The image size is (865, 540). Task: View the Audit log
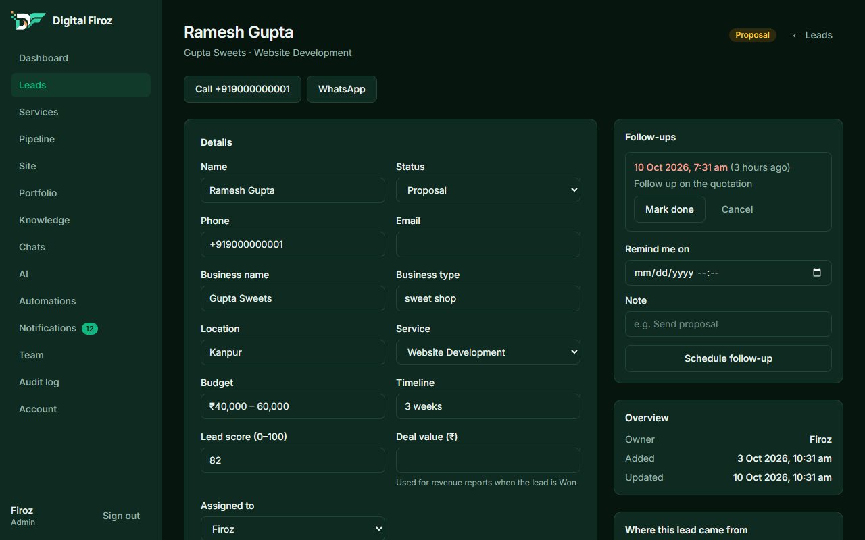80,382
